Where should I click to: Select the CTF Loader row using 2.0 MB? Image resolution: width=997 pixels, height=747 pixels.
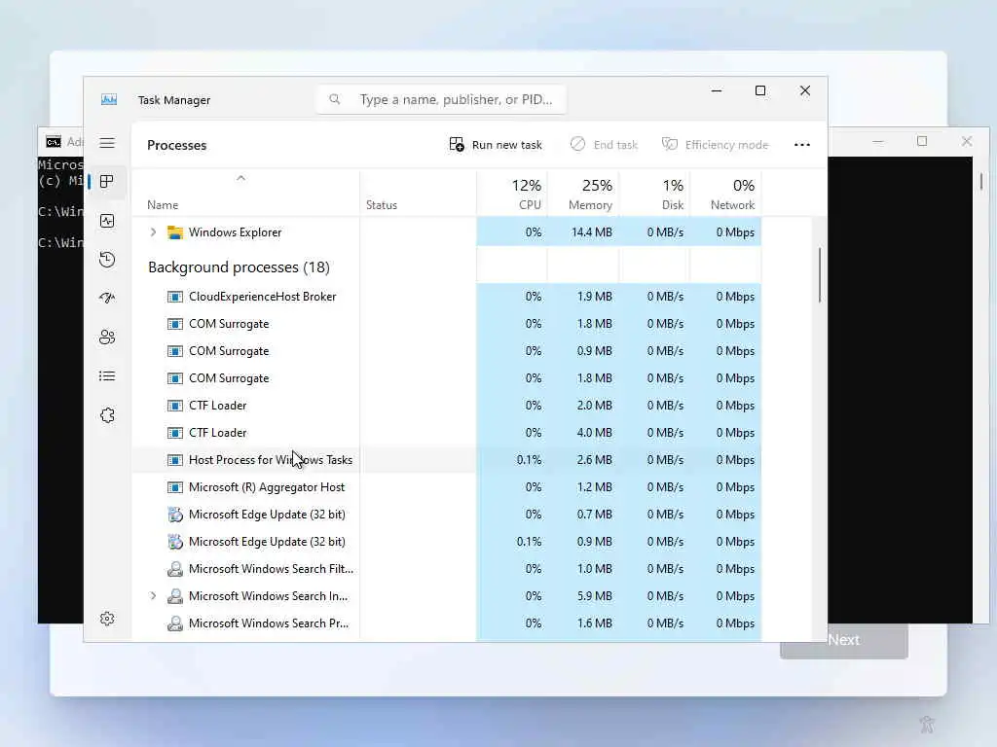[446, 406]
